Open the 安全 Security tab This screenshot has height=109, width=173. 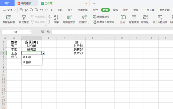click(x=136, y=10)
